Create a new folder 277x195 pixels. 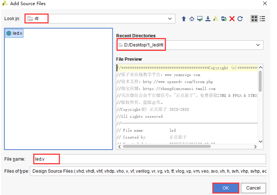pyautogui.click(x=224, y=19)
